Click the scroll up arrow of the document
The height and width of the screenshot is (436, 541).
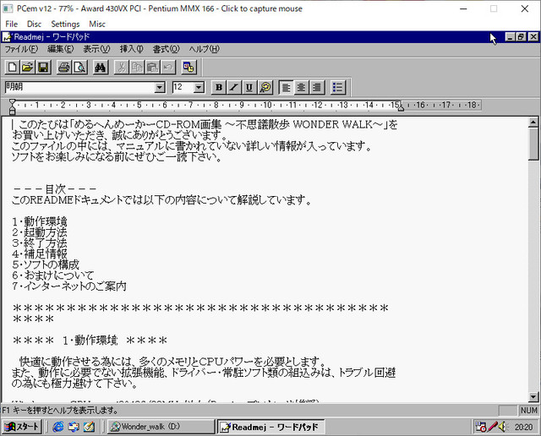[533, 122]
